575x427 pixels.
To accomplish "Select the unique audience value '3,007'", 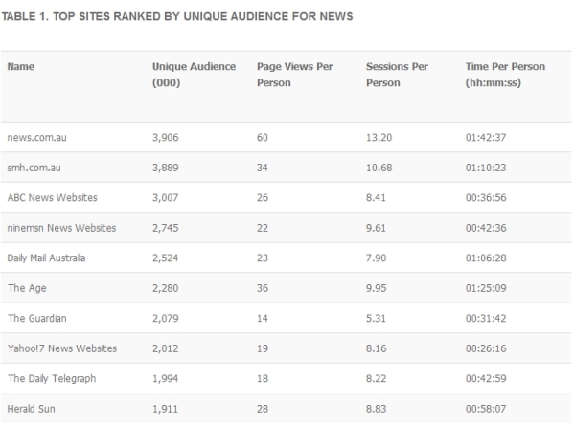I will (166, 198).
